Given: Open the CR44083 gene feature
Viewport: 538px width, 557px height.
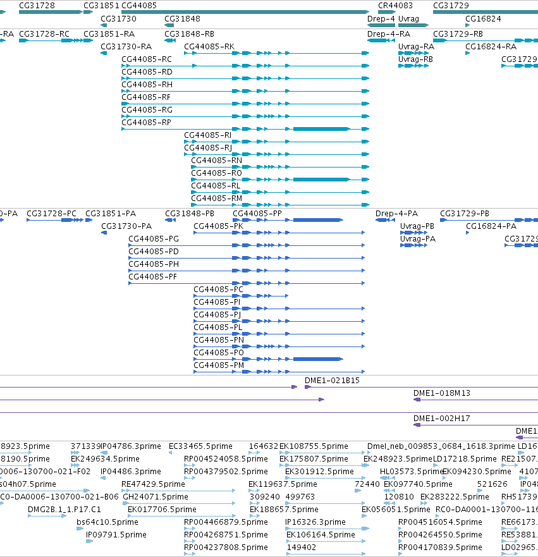Looking at the screenshot, I should (x=387, y=12).
